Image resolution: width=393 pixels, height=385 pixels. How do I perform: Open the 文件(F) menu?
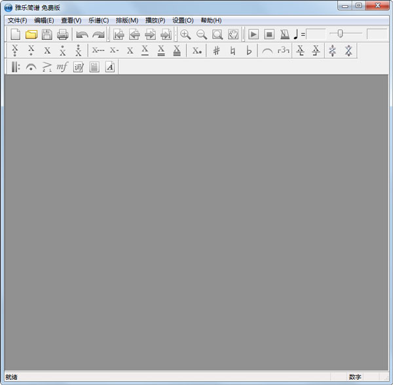pyautogui.click(x=17, y=20)
